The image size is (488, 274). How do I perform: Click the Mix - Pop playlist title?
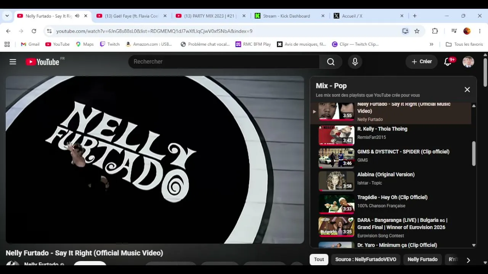pos(331,86)
